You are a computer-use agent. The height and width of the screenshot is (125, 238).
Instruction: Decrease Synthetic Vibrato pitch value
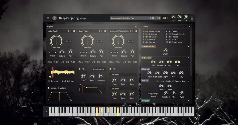pyautogui.click(x=112, y=52)
